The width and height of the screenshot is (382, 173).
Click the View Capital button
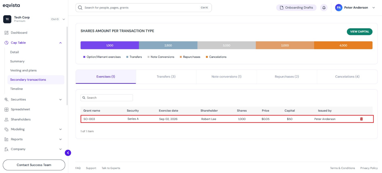click(360, 32)
